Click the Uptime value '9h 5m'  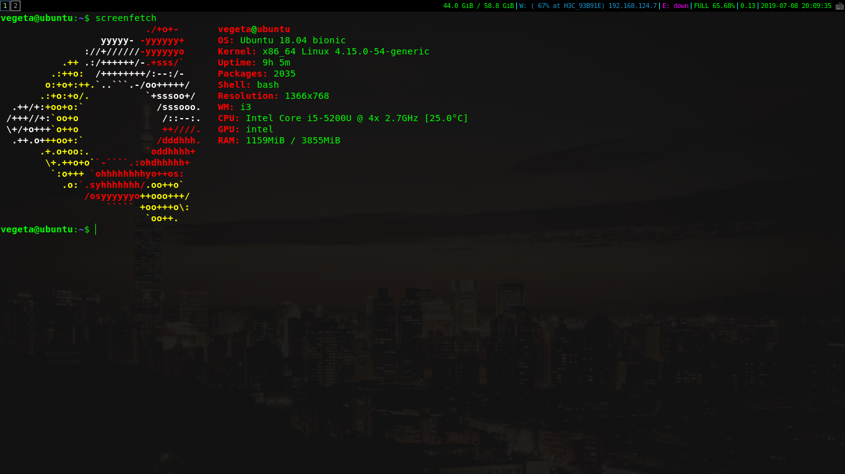coord(276,62)
